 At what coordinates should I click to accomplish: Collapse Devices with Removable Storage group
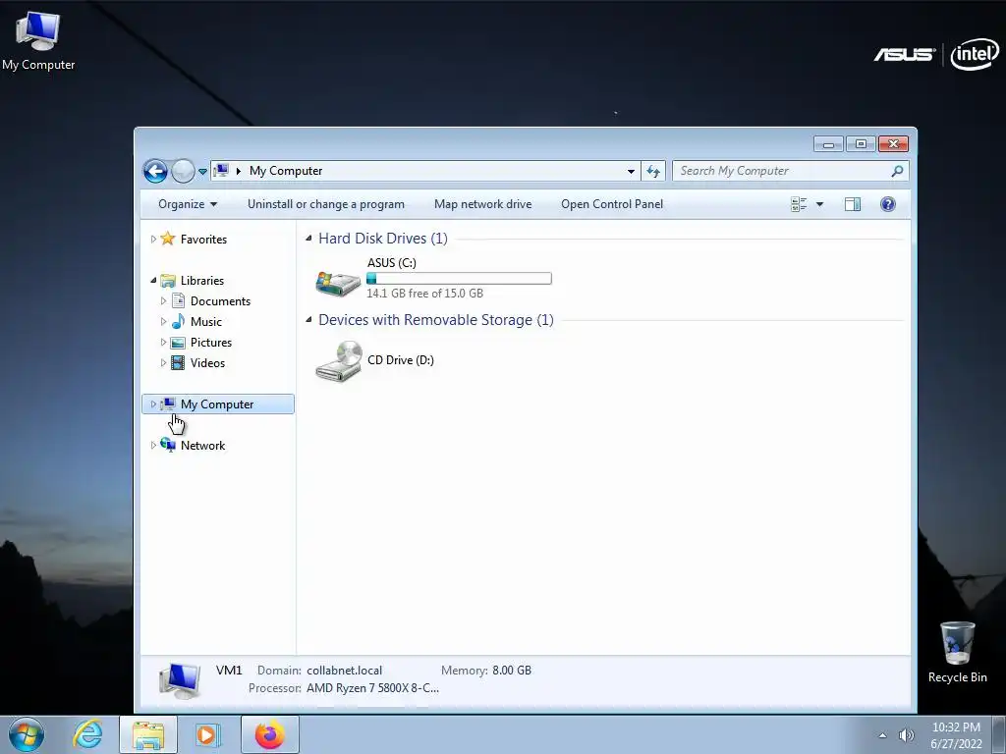coord(308,319)
